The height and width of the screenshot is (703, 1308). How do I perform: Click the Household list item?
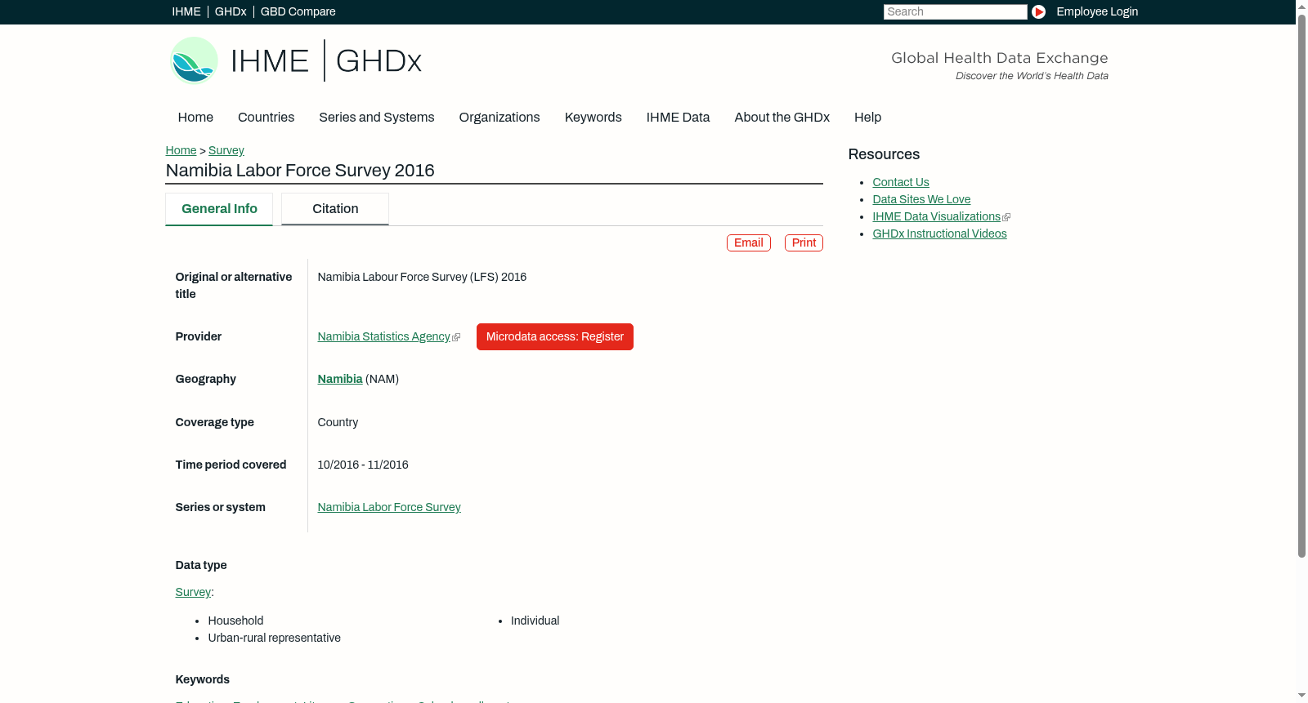coord(235,621)
